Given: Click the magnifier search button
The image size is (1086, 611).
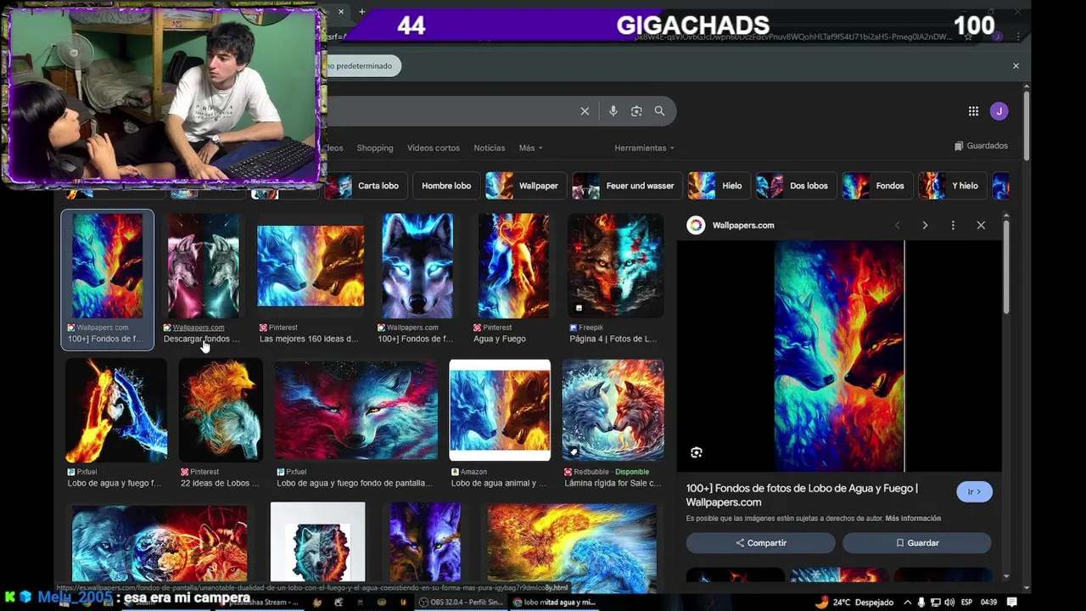Looking at the screenshot, I should pyautogui.click(x=659, y=111).
